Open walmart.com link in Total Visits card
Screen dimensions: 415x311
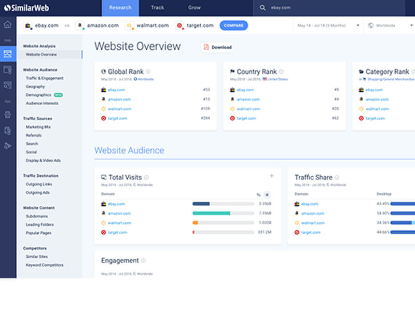click(x=119, y=223)
